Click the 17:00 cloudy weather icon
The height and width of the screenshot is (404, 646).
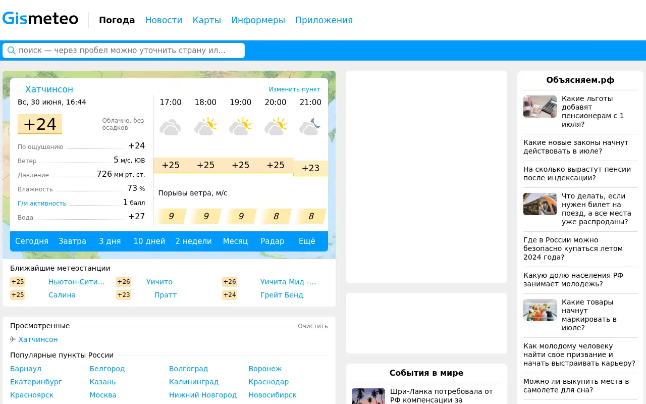coord(170,127)
